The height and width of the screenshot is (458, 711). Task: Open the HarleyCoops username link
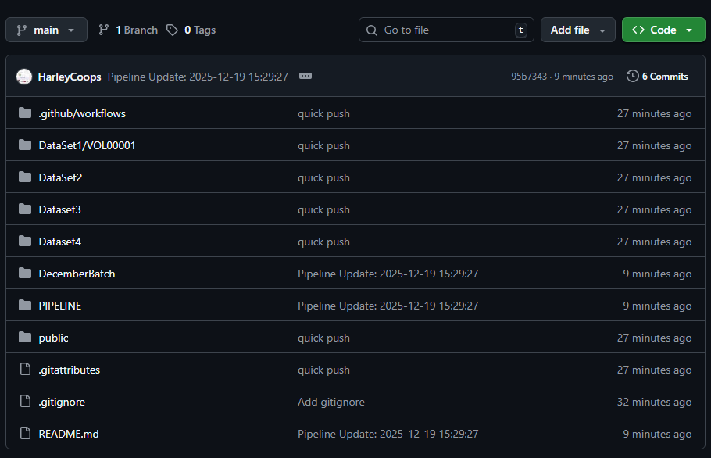[x=69, y=77]
